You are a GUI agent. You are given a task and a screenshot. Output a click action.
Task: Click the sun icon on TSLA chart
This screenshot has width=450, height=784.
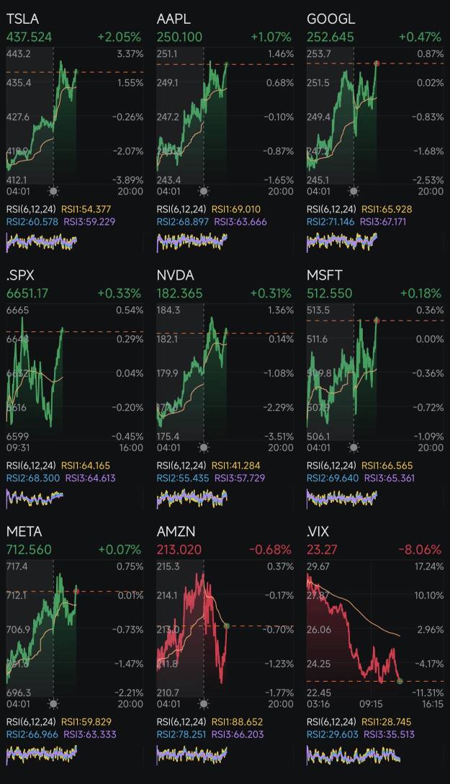click(x=53, y=191)
